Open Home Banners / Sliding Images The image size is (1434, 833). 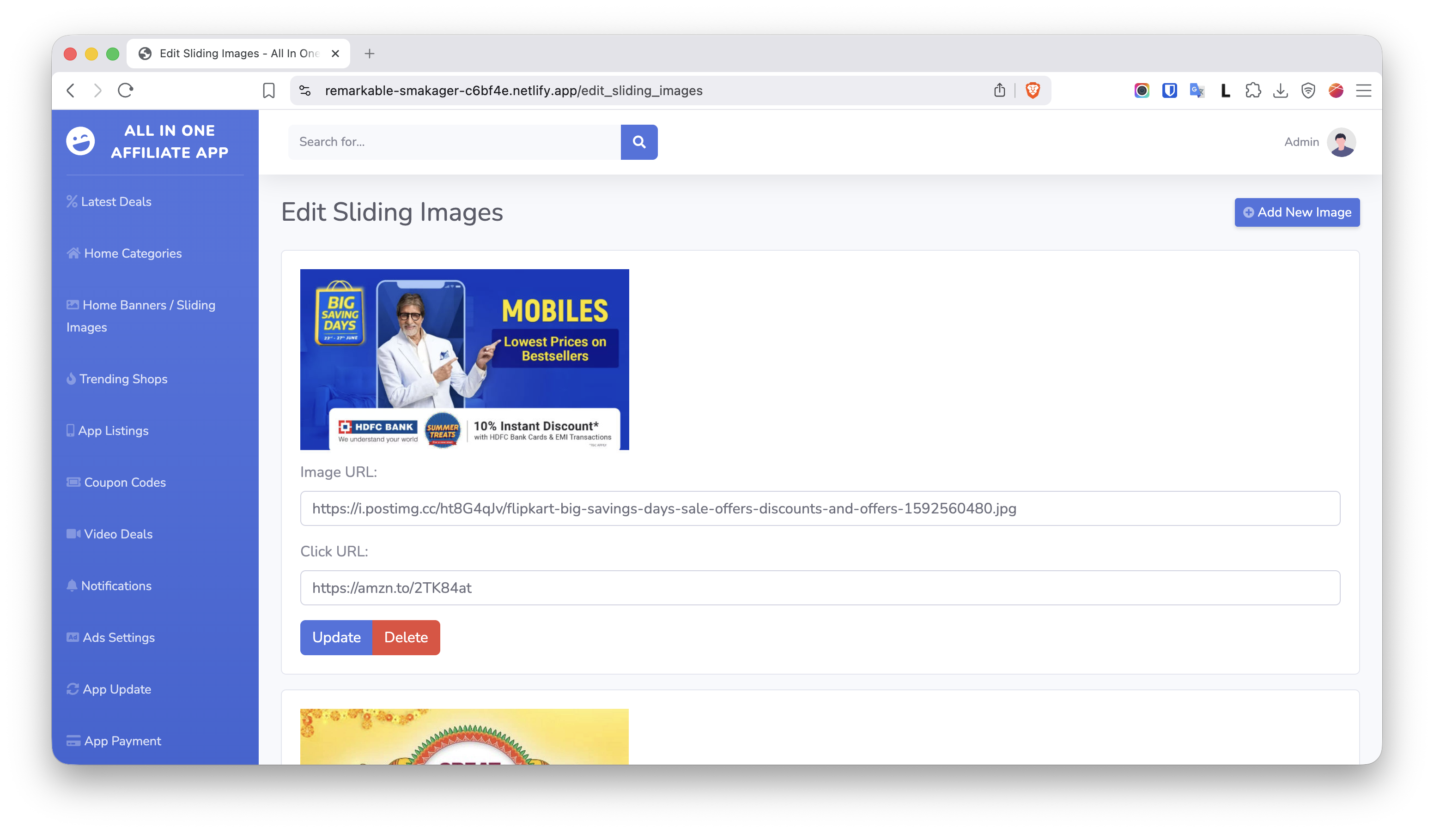[140, 316]
